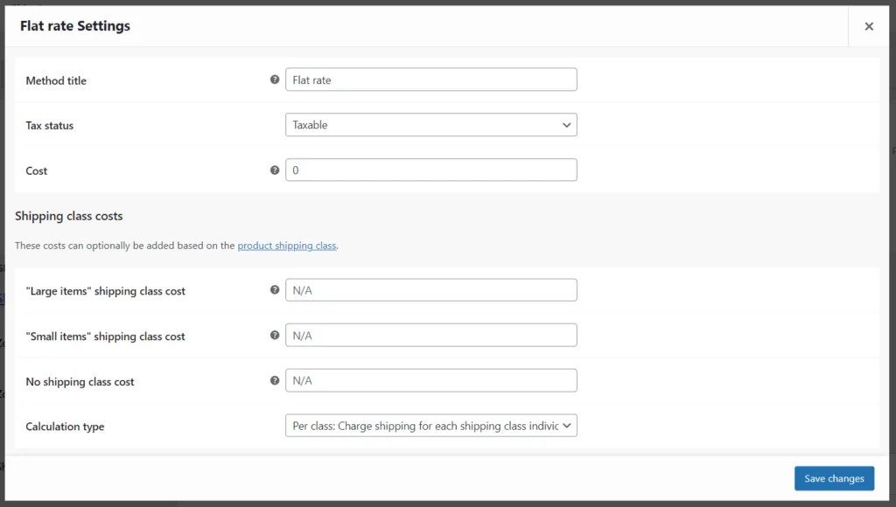
Task: Focus the Cost input showing 0
Action: (430, 169)
